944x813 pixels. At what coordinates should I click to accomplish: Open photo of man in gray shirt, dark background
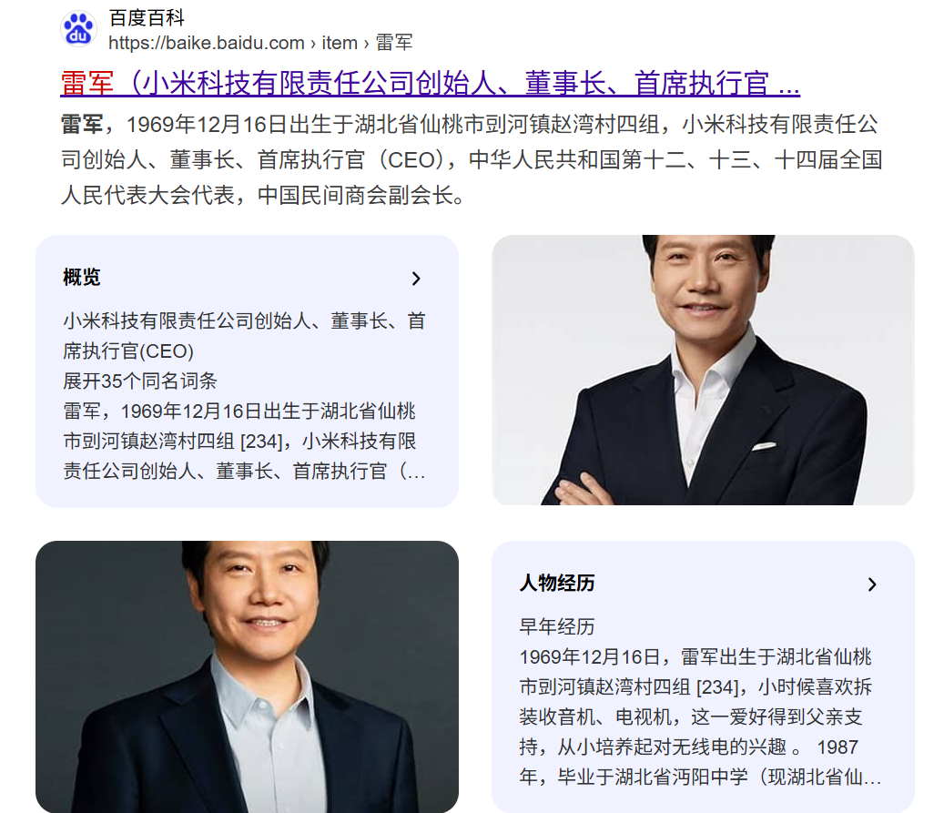[x=247, y=676]
